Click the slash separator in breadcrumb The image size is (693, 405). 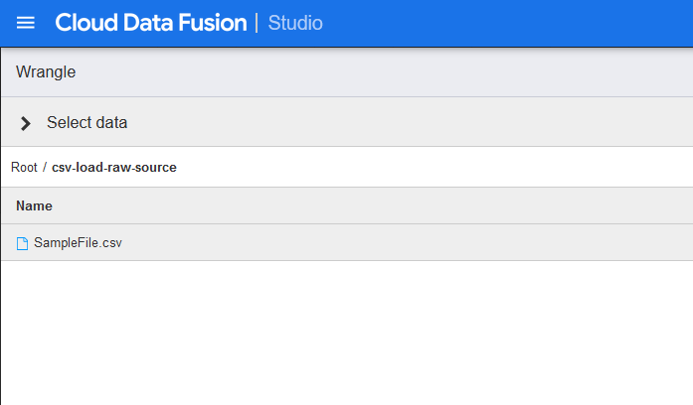click(45, 167)
